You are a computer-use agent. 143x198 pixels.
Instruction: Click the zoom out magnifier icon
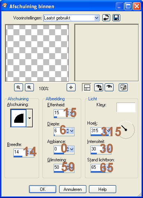(x=19, y=87)
